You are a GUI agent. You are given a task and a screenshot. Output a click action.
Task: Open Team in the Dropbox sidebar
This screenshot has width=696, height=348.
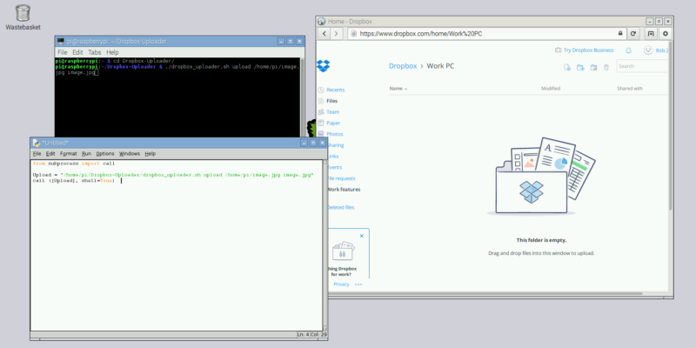point(333,112)
